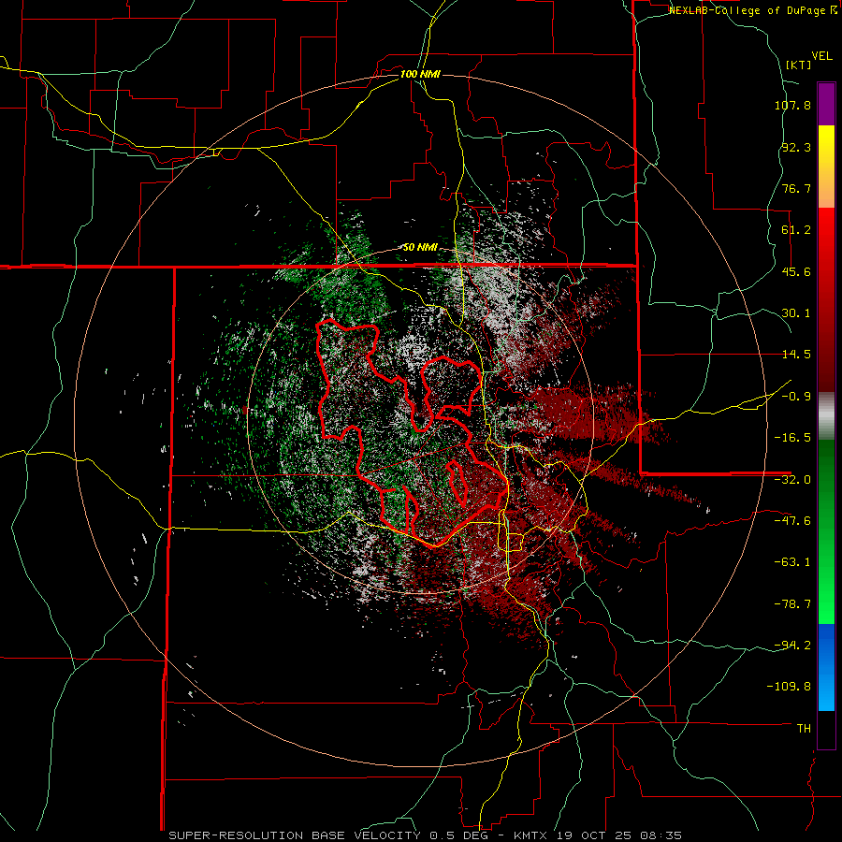The width and height of the screenshot is (842, 842).
Task: Click the -0.9 legend value
Action: point(796,397)
